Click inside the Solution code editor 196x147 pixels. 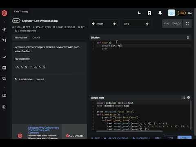(x=141, y=67)
